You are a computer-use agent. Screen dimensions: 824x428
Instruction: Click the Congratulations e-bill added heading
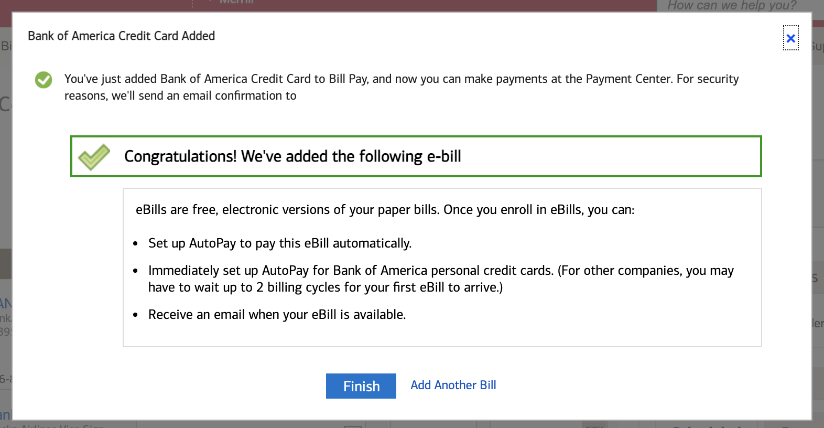click(292, 156)
